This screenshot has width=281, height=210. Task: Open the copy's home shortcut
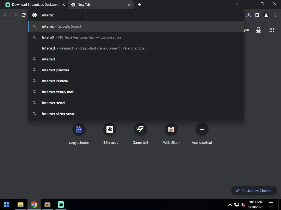(79, 133)
